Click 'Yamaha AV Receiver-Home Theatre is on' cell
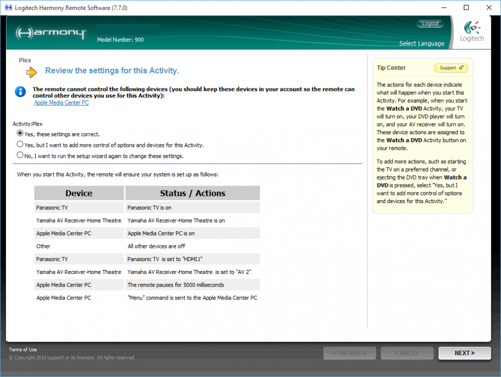501x377 pixels. coord(193,220)
